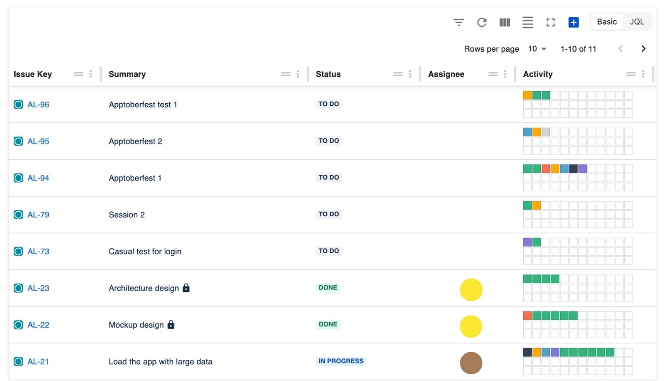
Task: Open issue link AL-22
Action: click(x=38, y=325)
